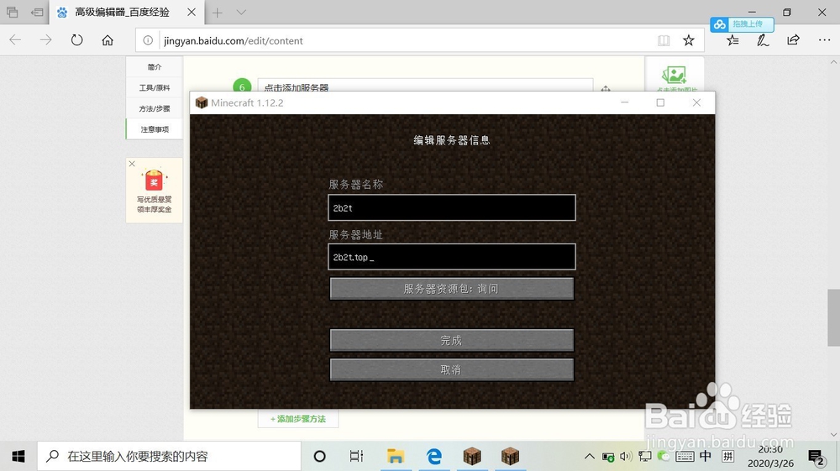
Task: Open Action Center notifications icon
Action: [816, 457]
